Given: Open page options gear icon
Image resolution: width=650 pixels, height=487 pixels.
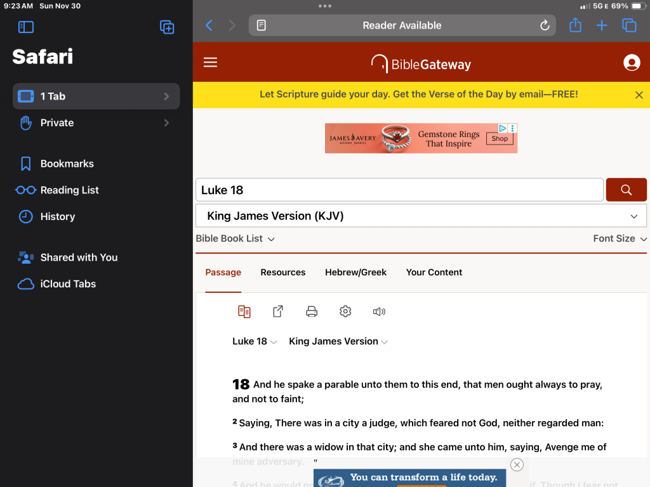Looking at the screenshot, I should tap(345, 311).
